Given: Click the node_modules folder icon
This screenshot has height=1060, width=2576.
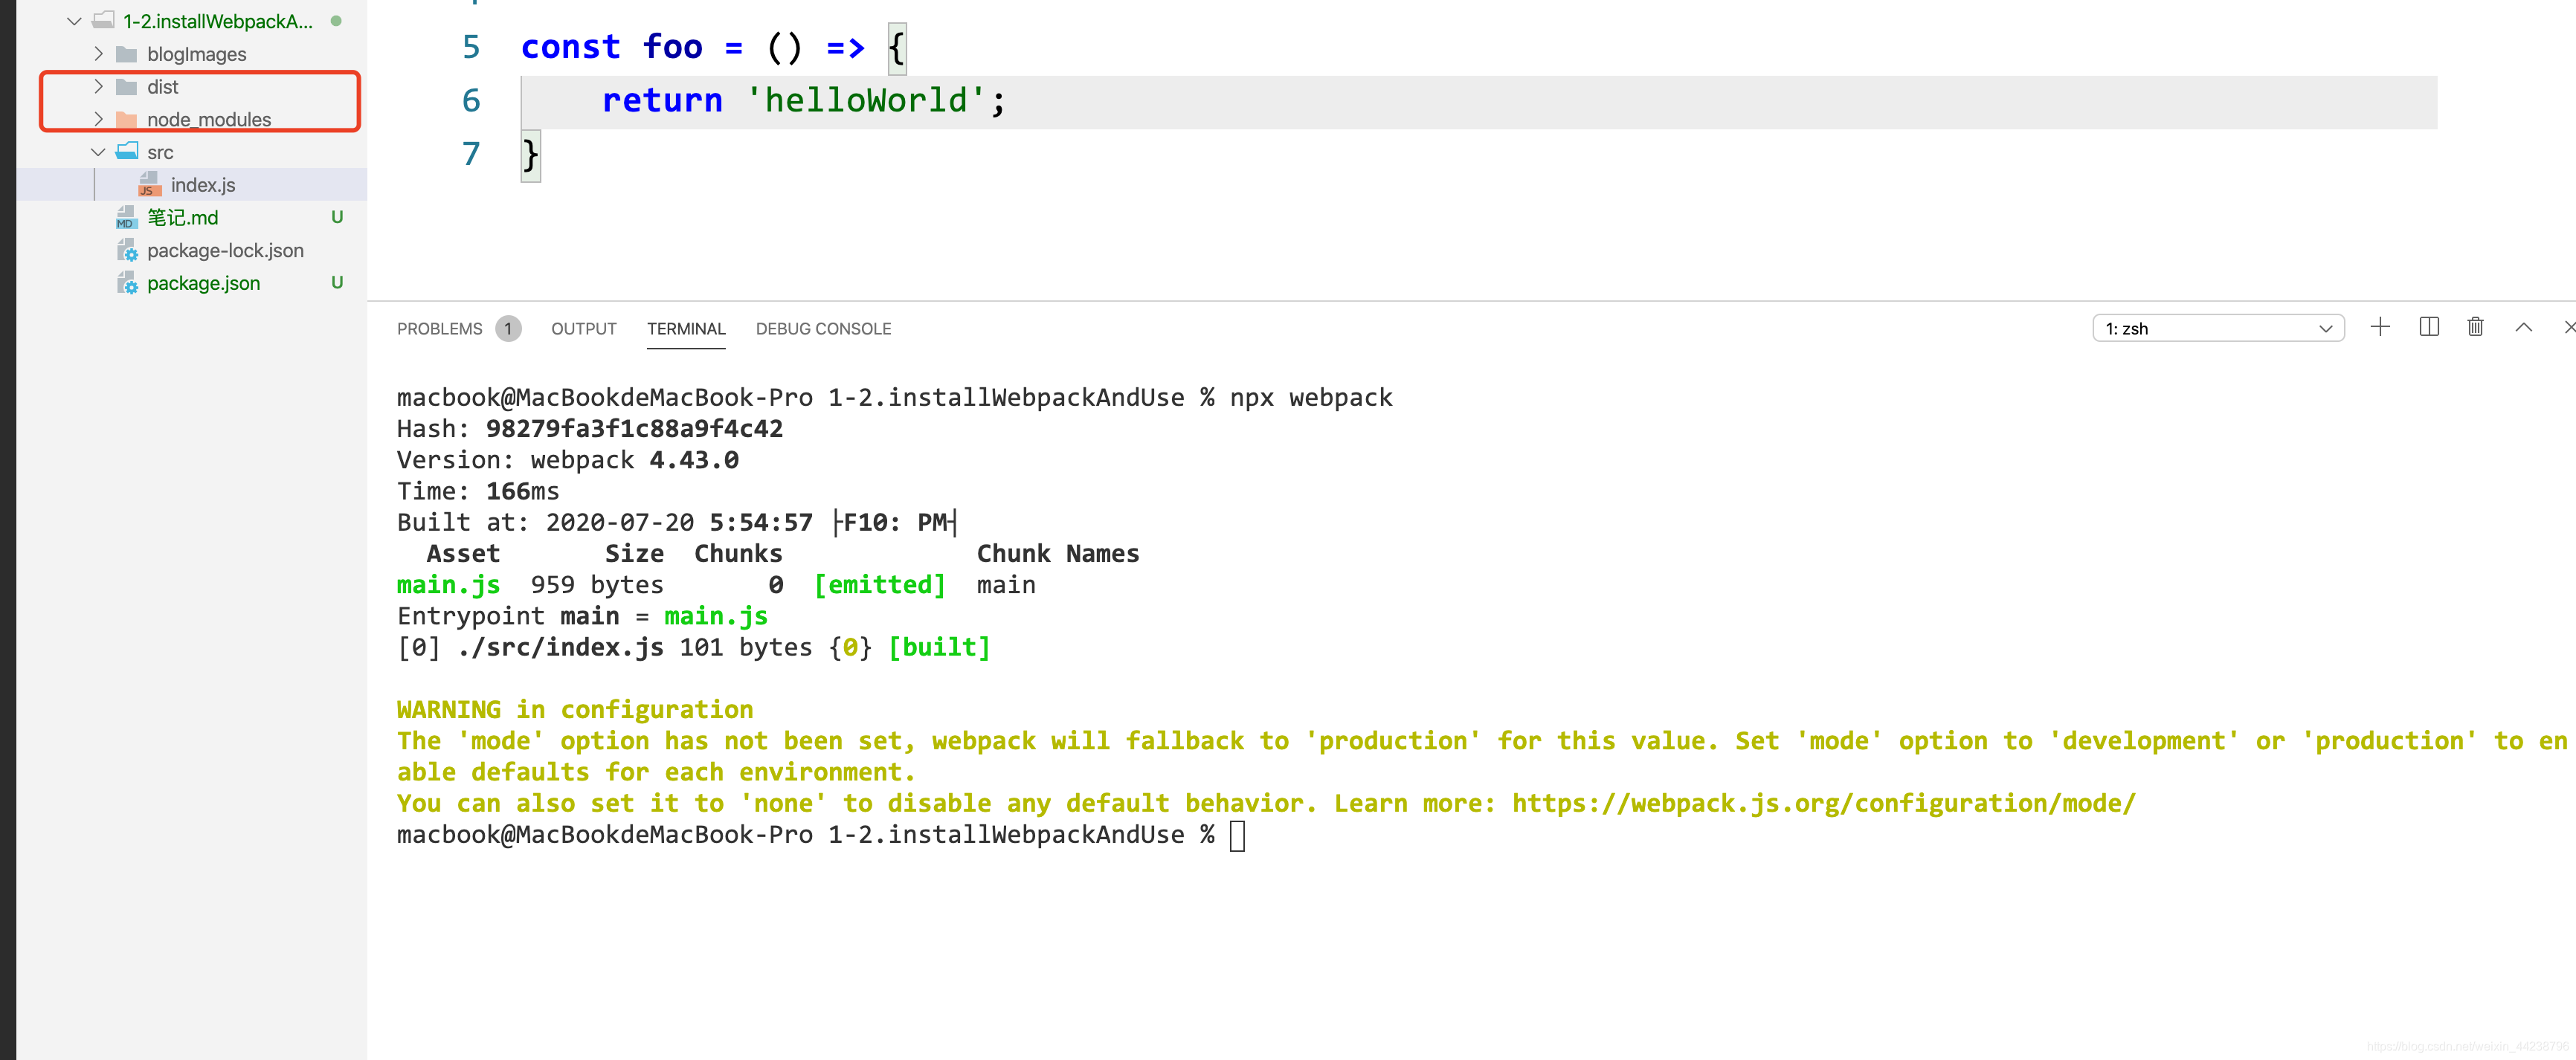Looking at the screenshot, I should [x=126, y=120].
